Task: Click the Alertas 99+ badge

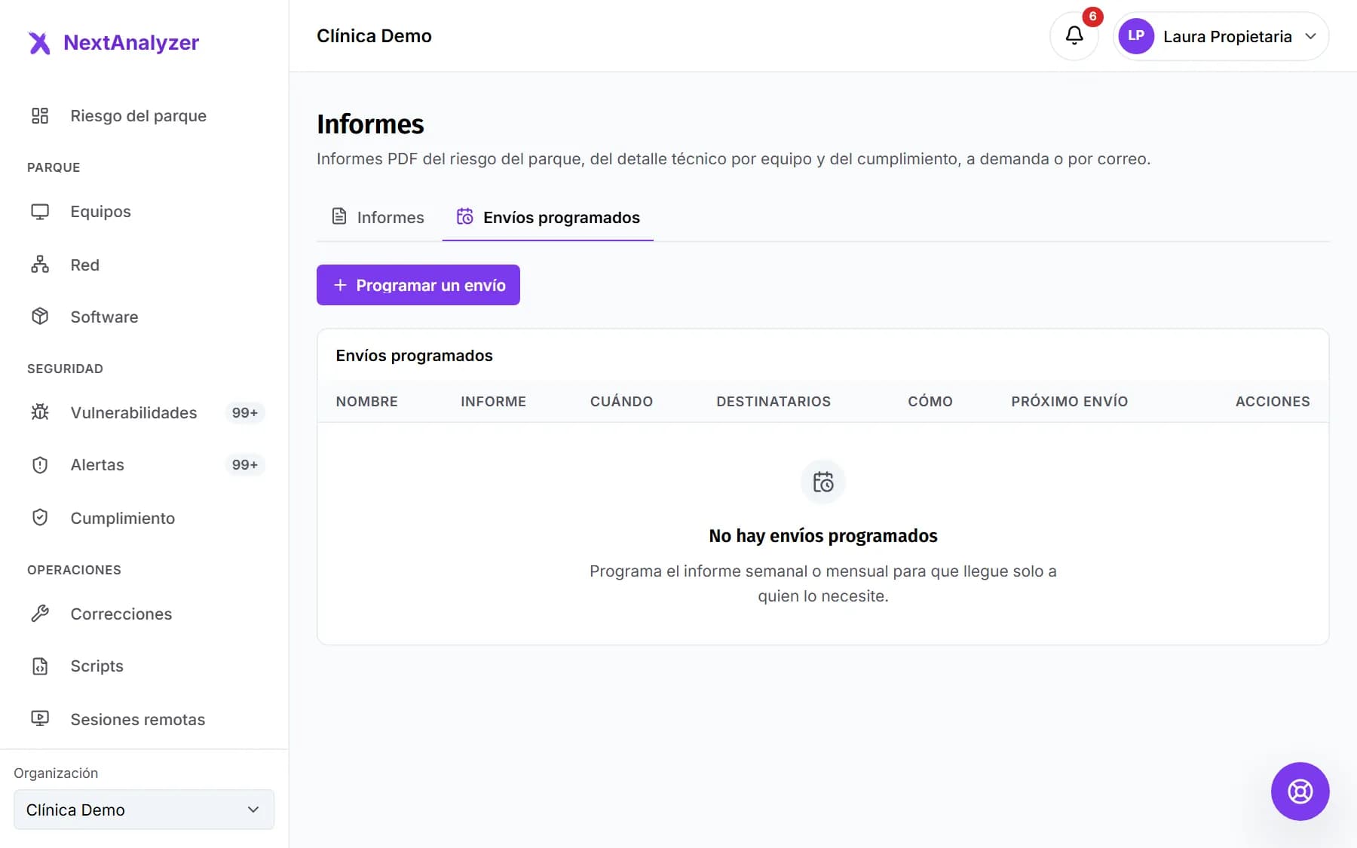Action: point(245,465)
